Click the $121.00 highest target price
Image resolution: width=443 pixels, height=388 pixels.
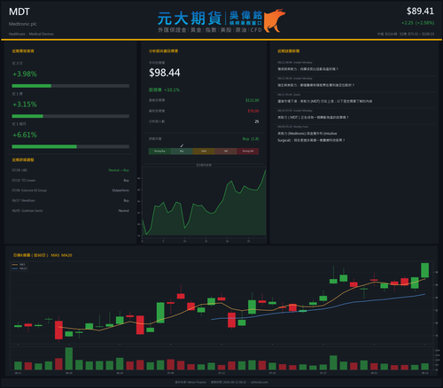click(x=253, y=100)
